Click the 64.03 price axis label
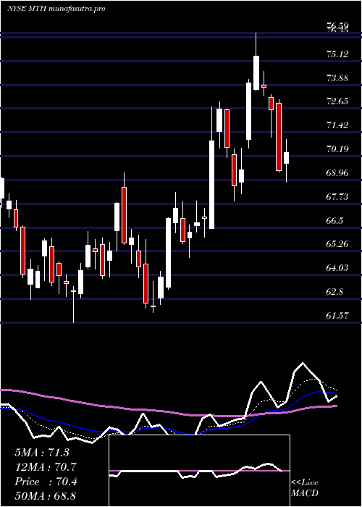The width and height of the screenshot is (362, 507). (338, 268)
